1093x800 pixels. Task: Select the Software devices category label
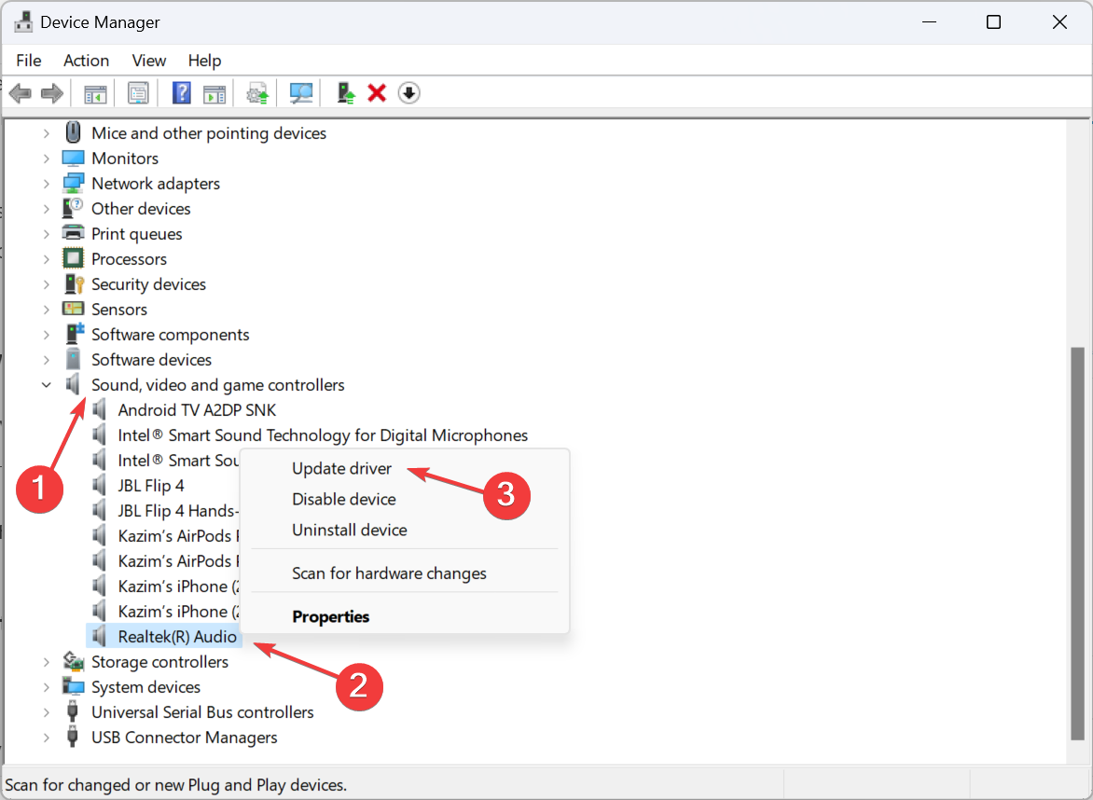[x=151, y=360]
